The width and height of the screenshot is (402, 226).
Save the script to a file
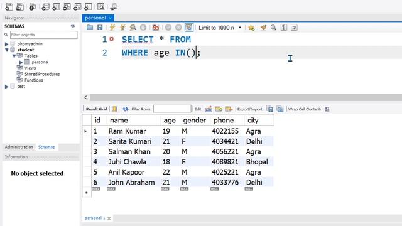100,28
